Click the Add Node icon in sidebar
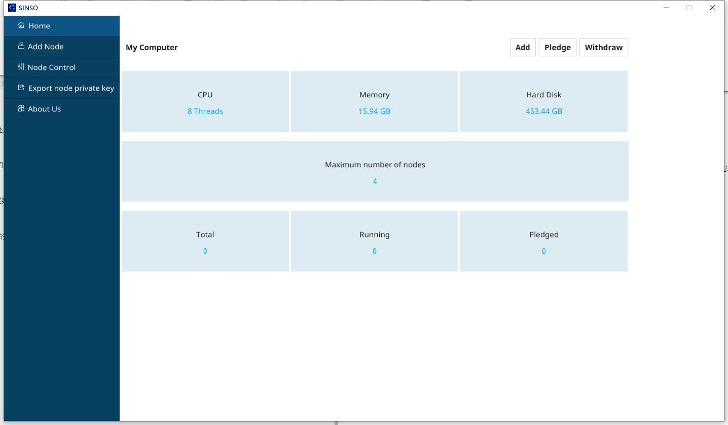 click(x=21, y=46)
